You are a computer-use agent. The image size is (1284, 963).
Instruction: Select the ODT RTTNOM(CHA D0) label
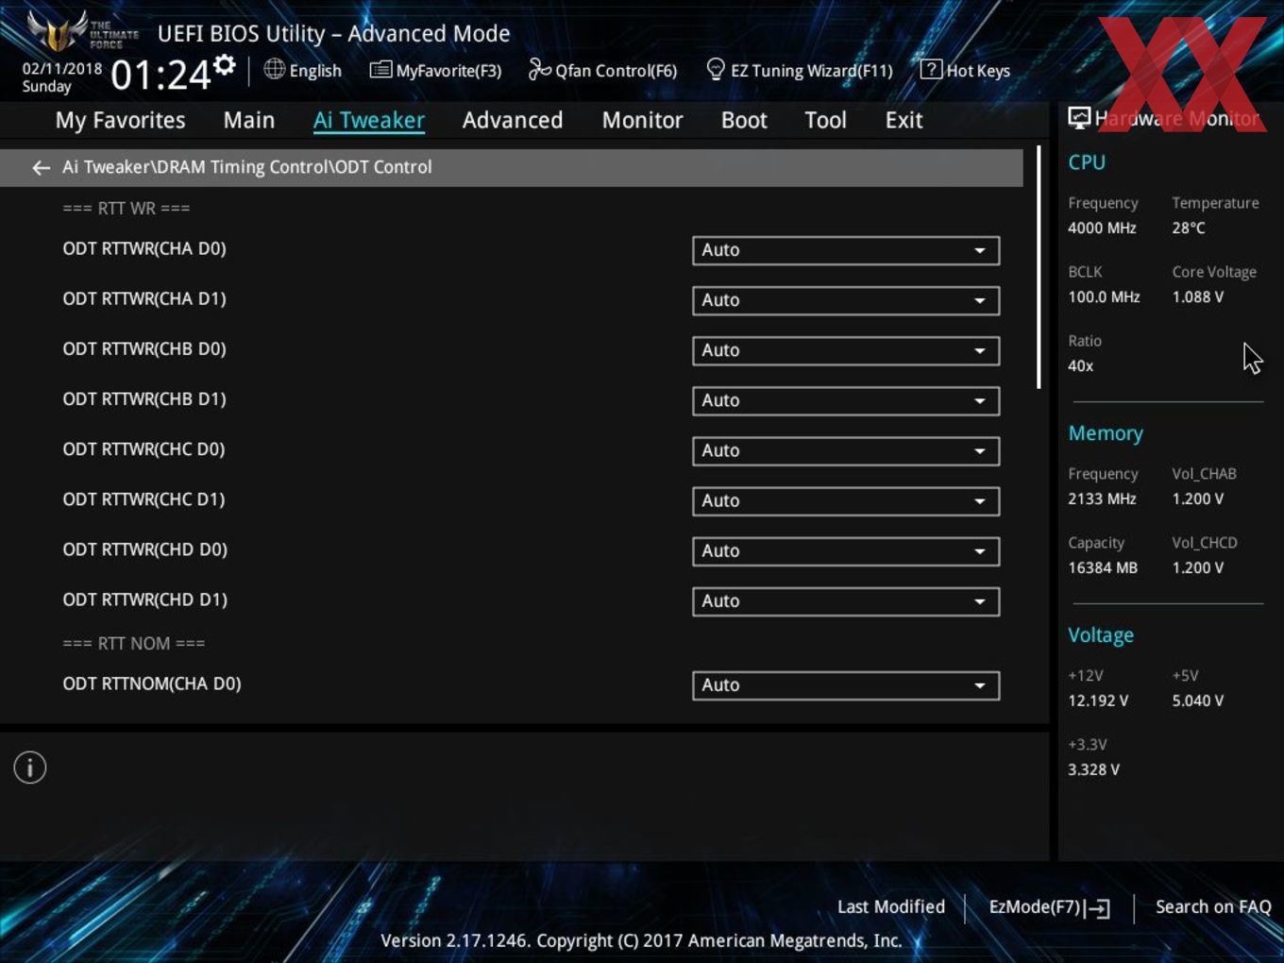click(x=152, y=683)
